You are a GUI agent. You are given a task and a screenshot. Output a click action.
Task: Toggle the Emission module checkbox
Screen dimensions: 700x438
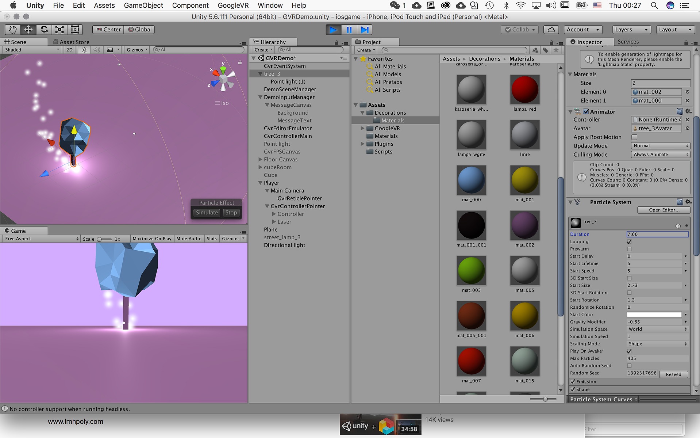coord(573,382)
